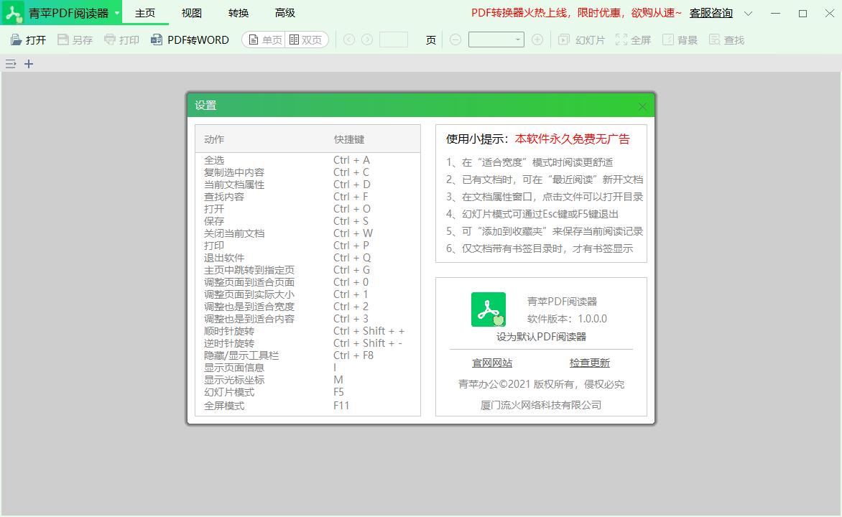Toggle 双页 two-page view mode

tap(307, 39)
